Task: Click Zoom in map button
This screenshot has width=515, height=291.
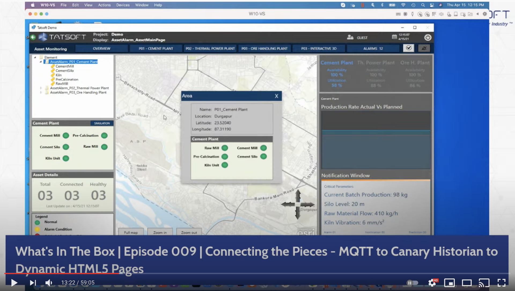Action: 160,232
